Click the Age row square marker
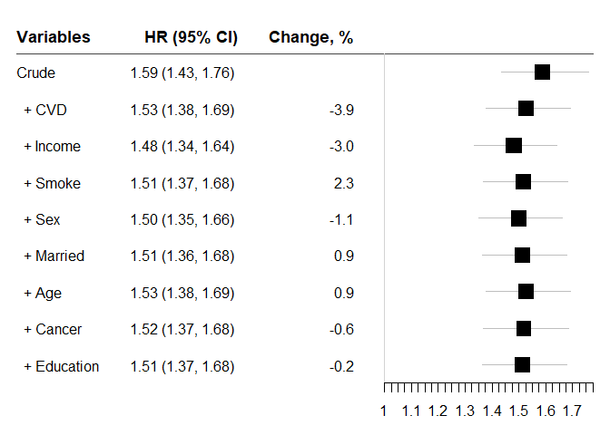The height and width of the screenshot is (435, 610). [x=526, y=293]
